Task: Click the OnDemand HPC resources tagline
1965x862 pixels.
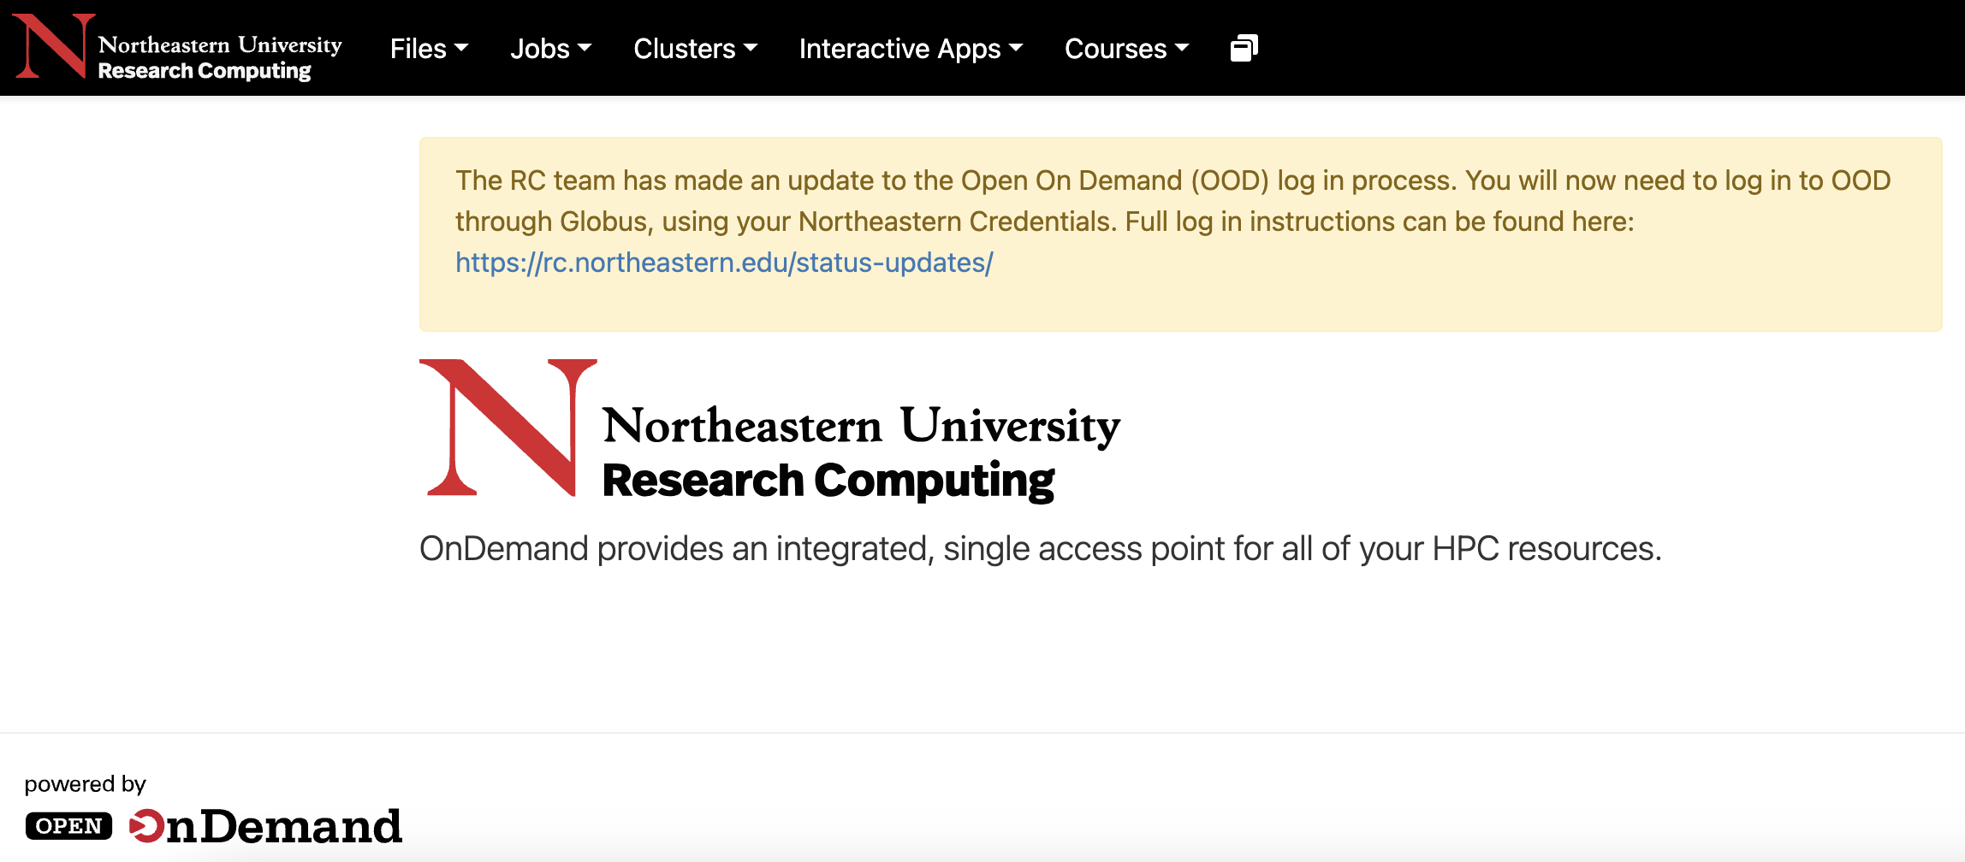Action: click(1040, 549)
